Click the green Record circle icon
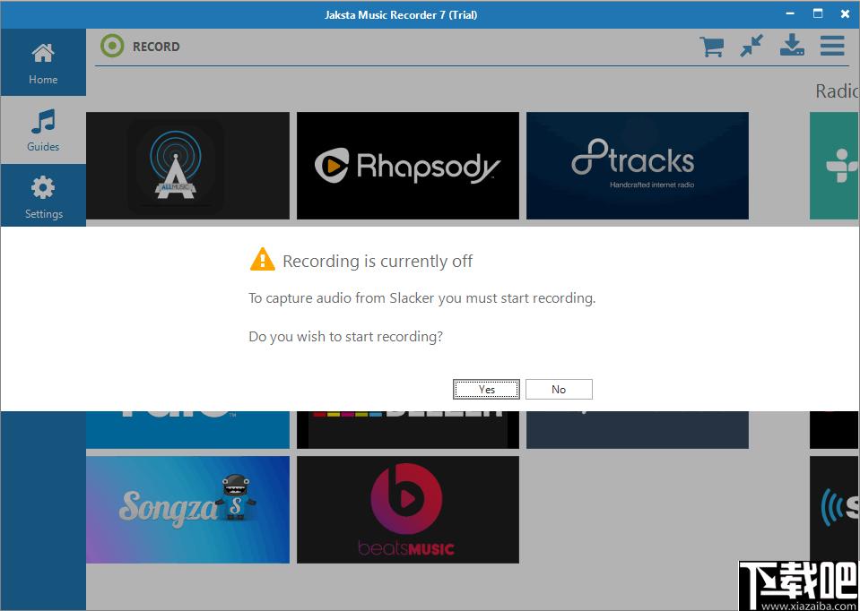 112,46
